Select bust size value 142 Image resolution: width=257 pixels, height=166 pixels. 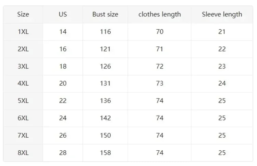tap(105, 118)
